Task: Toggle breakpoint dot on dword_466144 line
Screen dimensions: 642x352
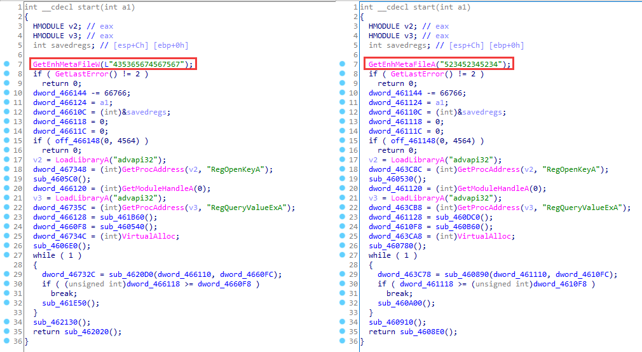Action: [x=6, y=92]
